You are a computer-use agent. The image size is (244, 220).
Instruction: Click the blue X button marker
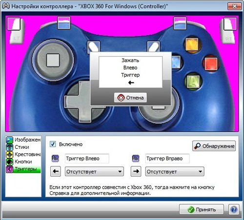click(176, 62)
